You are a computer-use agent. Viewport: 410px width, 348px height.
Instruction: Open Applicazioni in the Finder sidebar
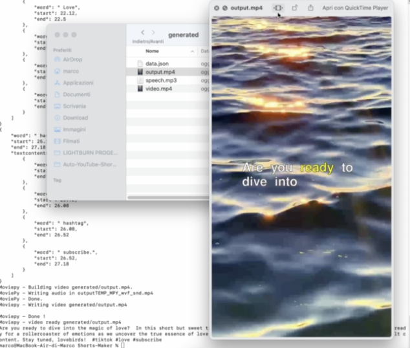pyautogui.click(x=78, y=83)
